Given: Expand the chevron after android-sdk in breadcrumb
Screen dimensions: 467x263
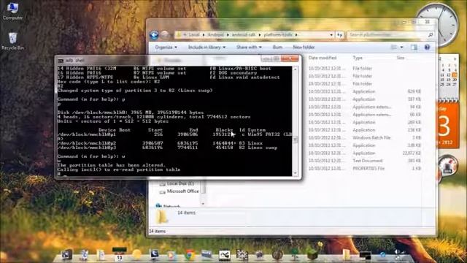Looking at the screenshot, I should click(260, 35).
